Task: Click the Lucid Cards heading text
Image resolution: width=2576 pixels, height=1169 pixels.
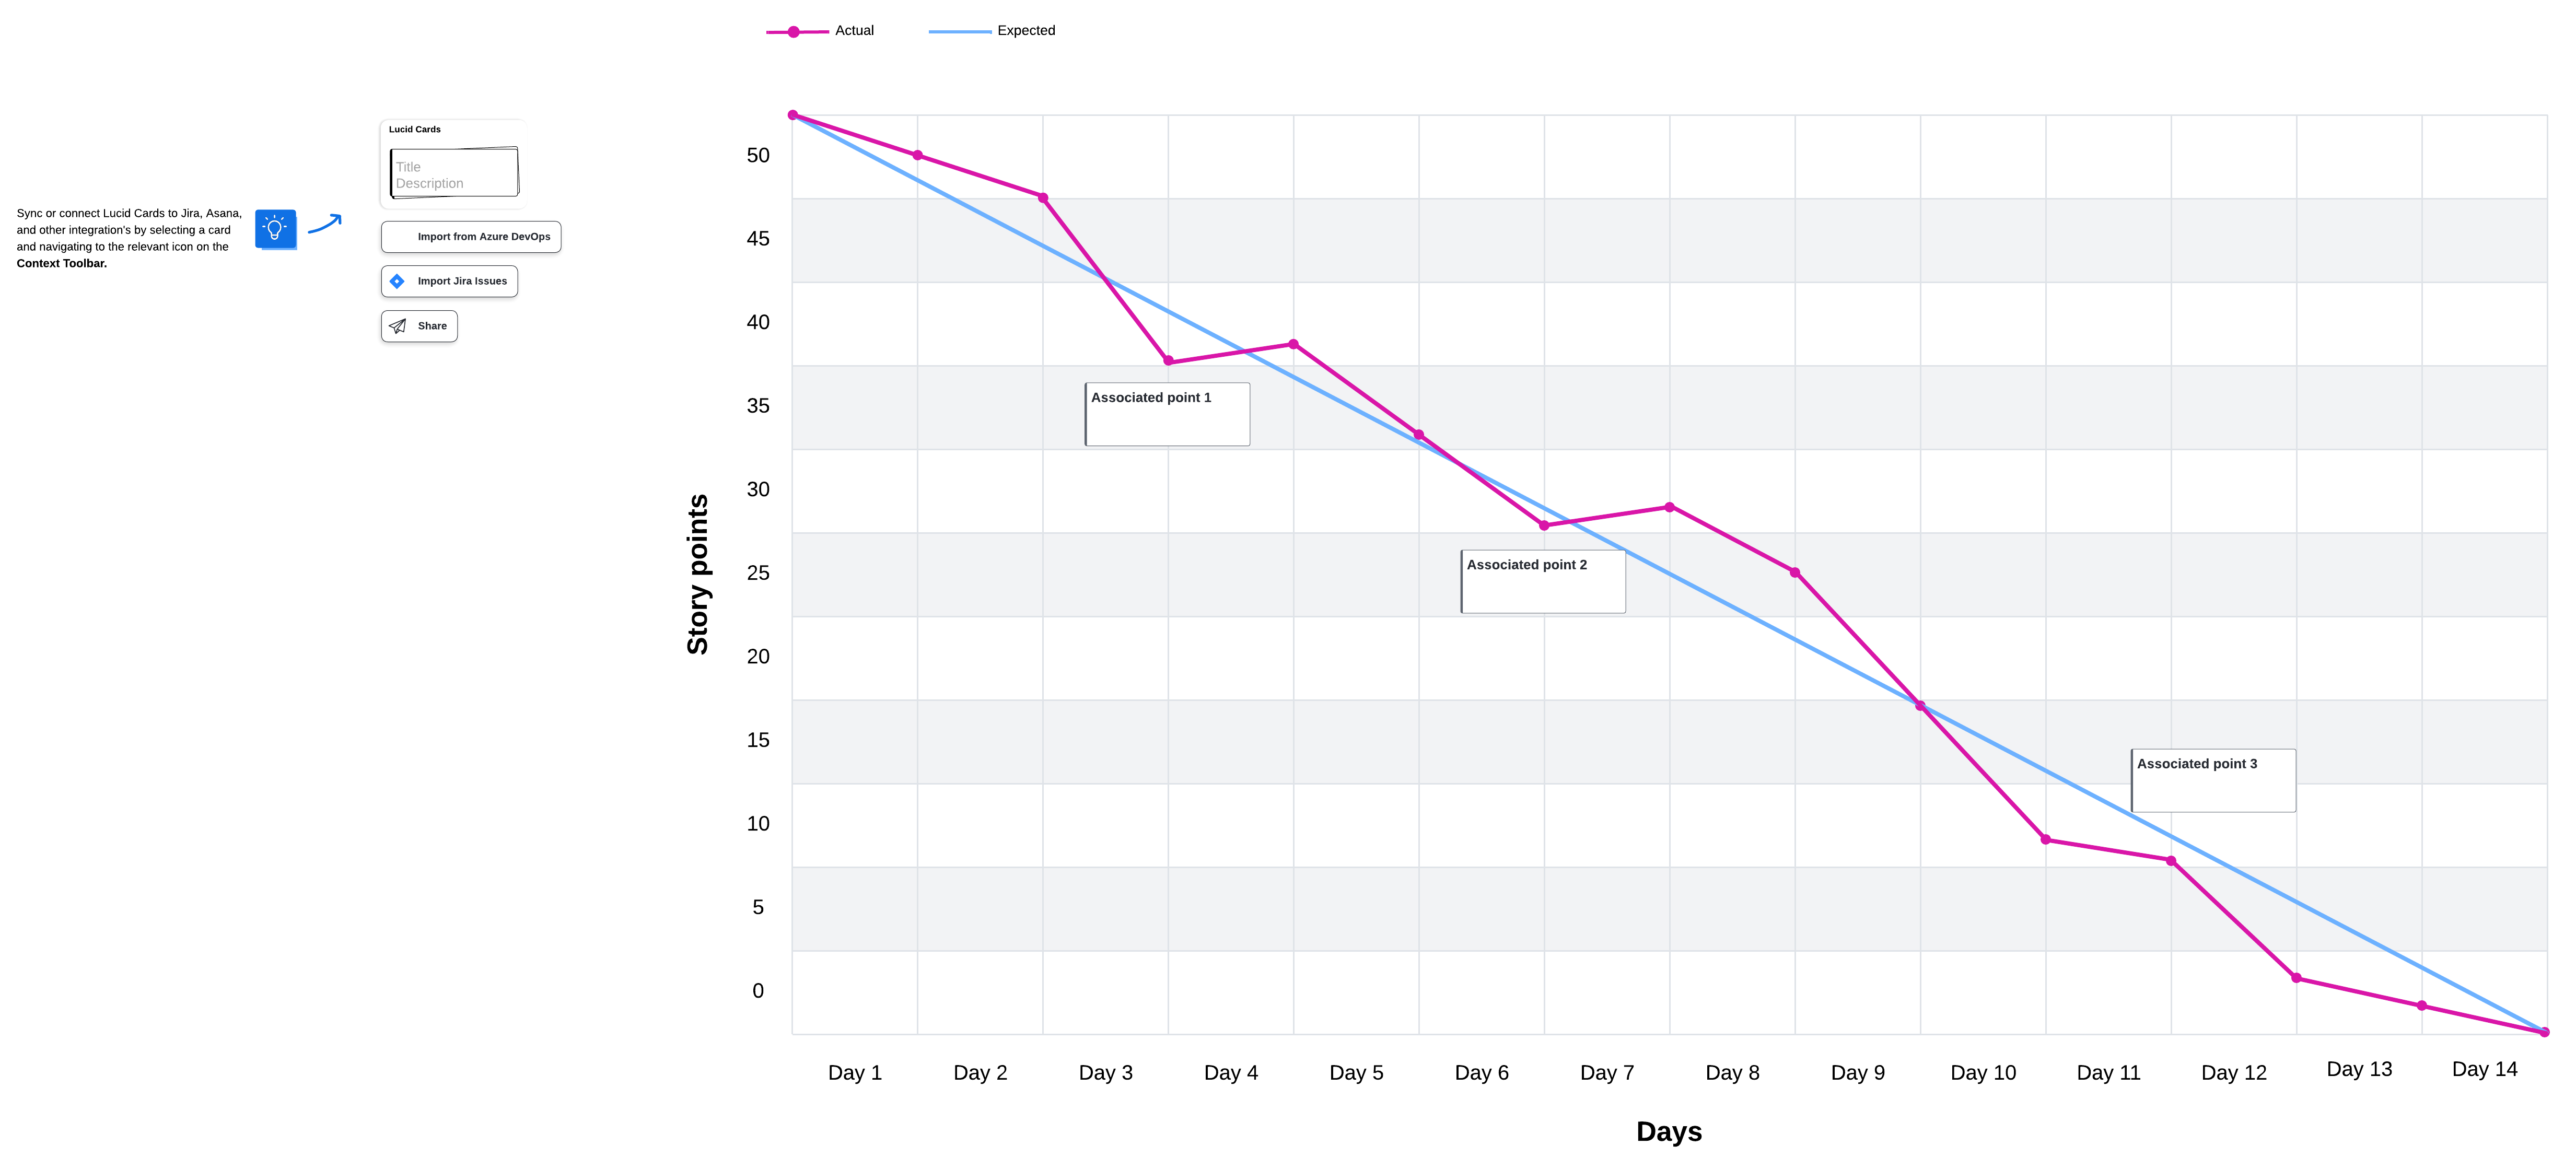Action: click(x=414, y=128)
